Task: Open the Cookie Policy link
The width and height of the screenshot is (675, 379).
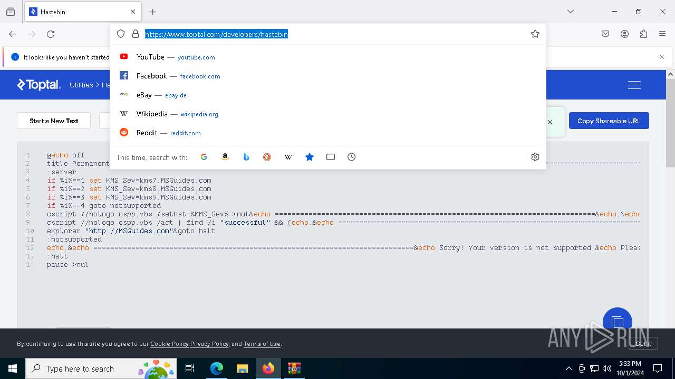Action: coord(169,344)
